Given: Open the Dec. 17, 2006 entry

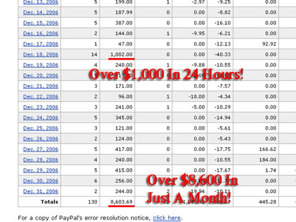Looking at the screenshot, I should [x=41, y=44].
